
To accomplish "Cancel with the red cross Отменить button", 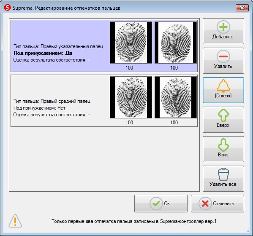I will point(218,204).
